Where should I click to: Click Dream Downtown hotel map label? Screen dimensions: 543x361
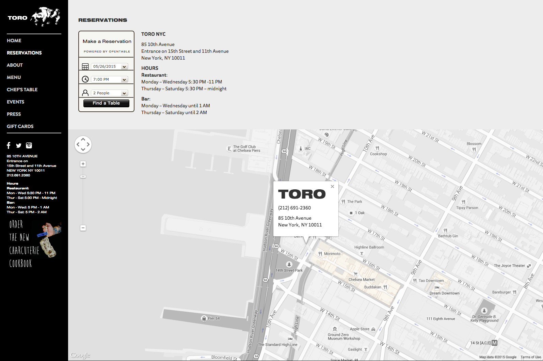[444, 293]
